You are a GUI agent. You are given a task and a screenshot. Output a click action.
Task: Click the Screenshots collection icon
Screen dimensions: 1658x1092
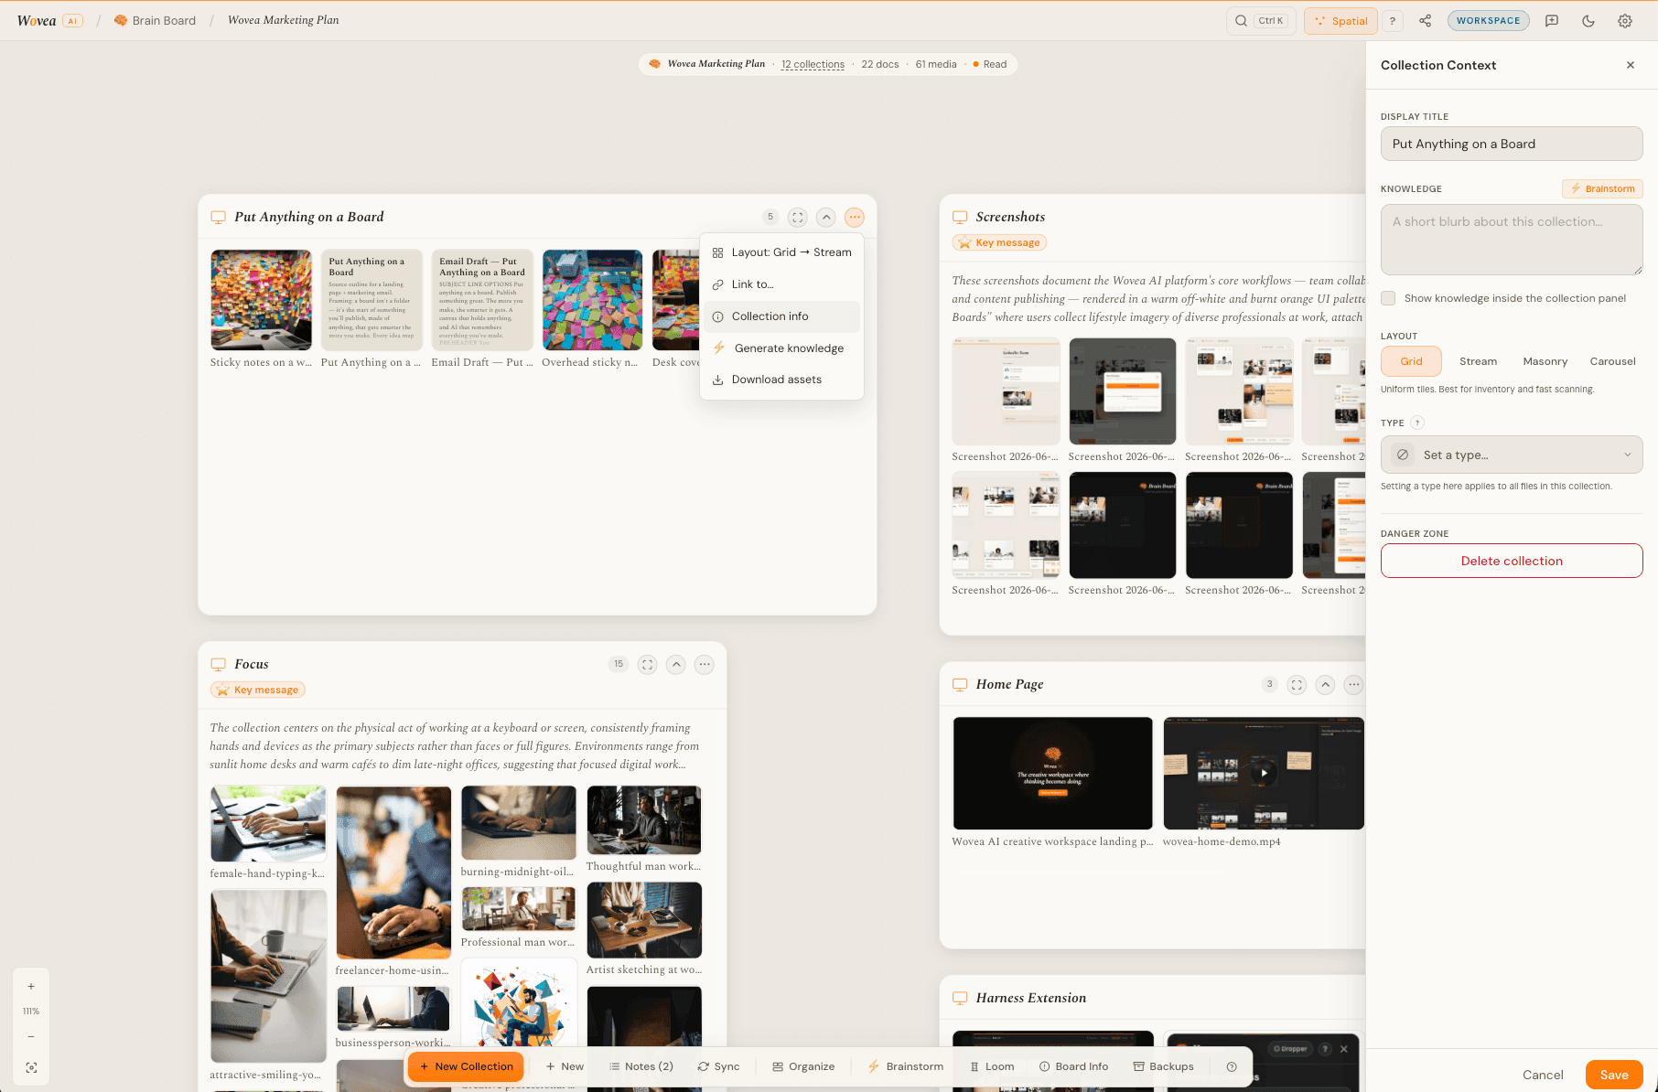point(960,217)
